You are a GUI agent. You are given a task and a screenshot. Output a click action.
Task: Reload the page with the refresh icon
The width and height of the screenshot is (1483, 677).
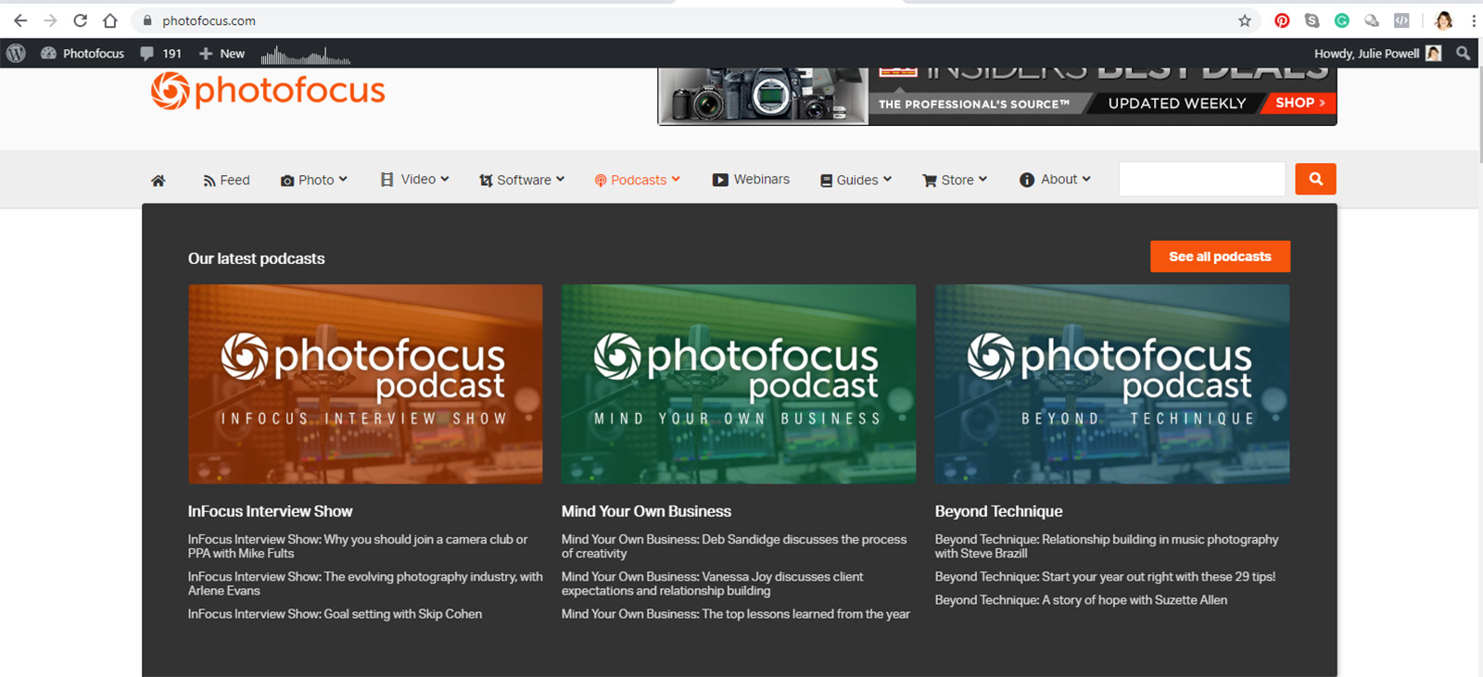81,20
